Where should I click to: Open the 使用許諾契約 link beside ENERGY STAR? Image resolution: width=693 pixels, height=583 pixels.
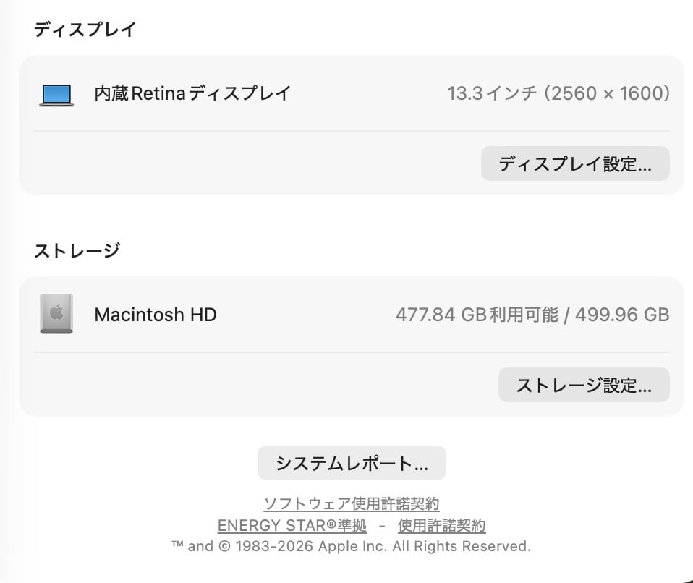pyautogui.click(x=441, y=526)
